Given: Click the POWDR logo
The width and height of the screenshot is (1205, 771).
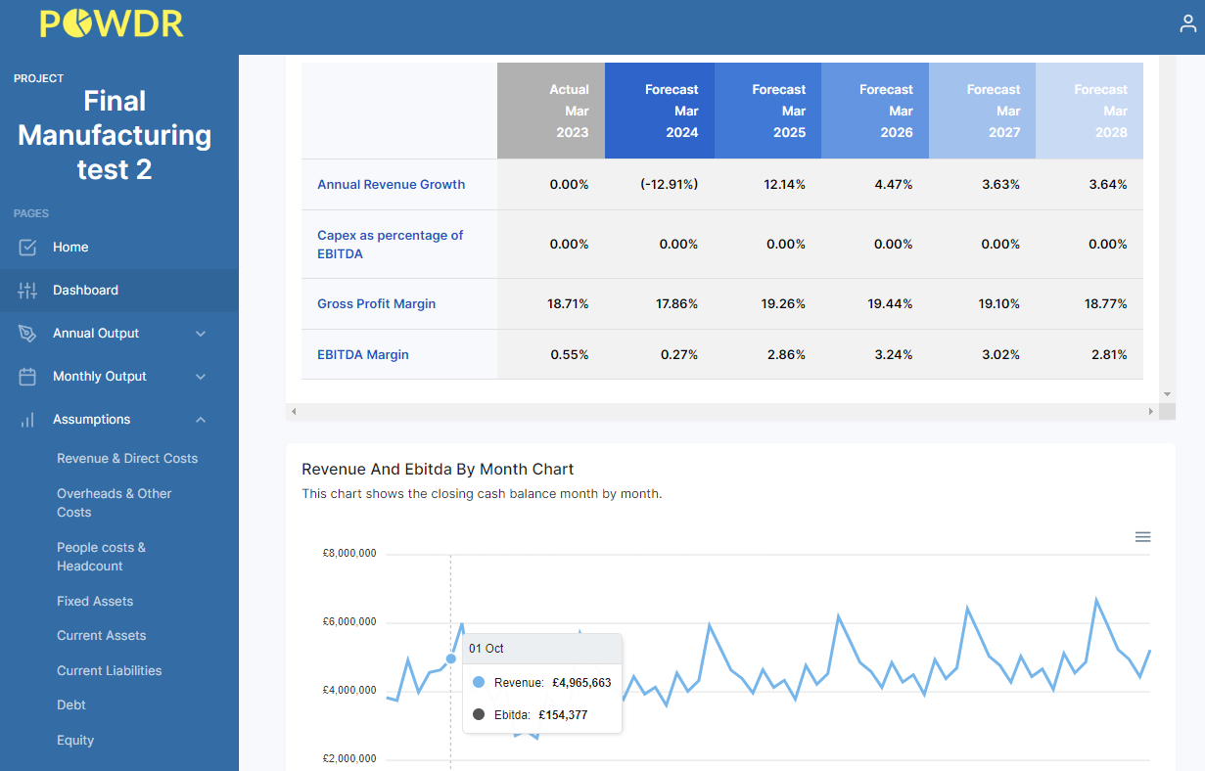Looking at the screenshot, I should 111,25.
